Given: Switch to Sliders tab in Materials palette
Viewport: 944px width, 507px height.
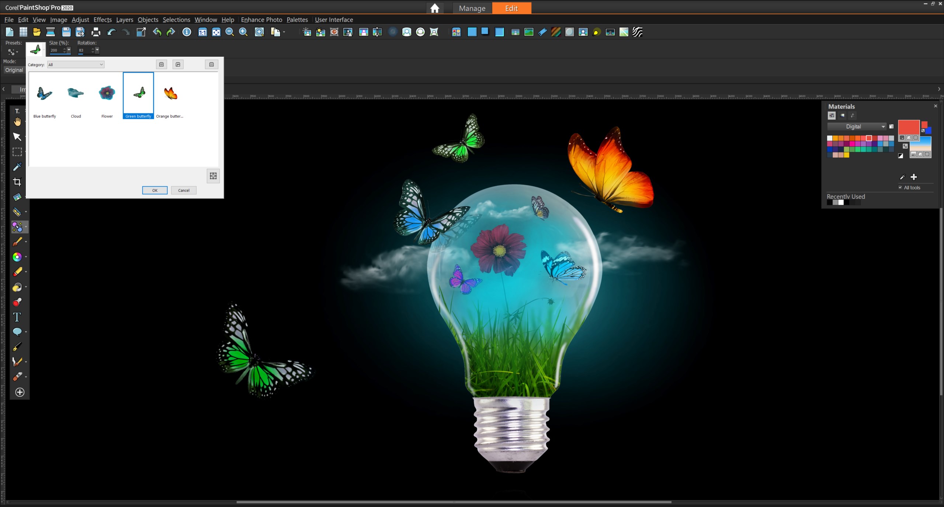Looking at the screenshot, I should [852, 116].
